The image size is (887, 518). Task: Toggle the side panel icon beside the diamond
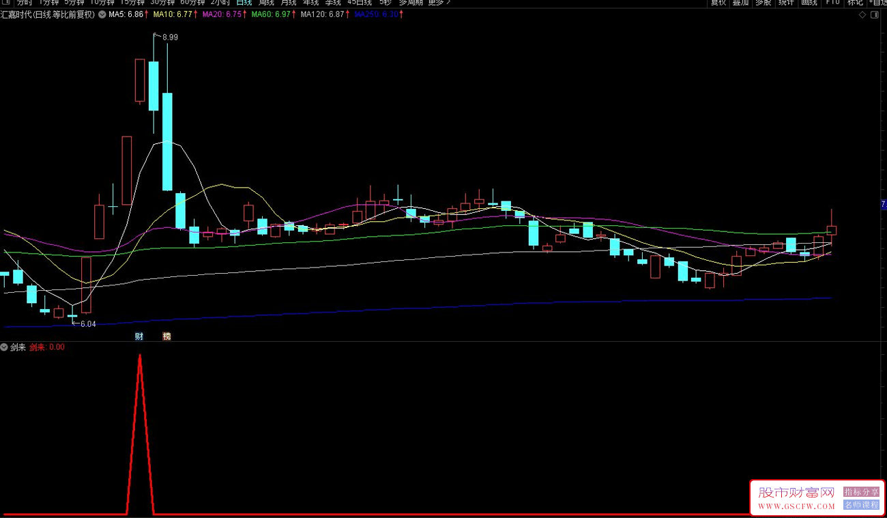click(875, 14)
